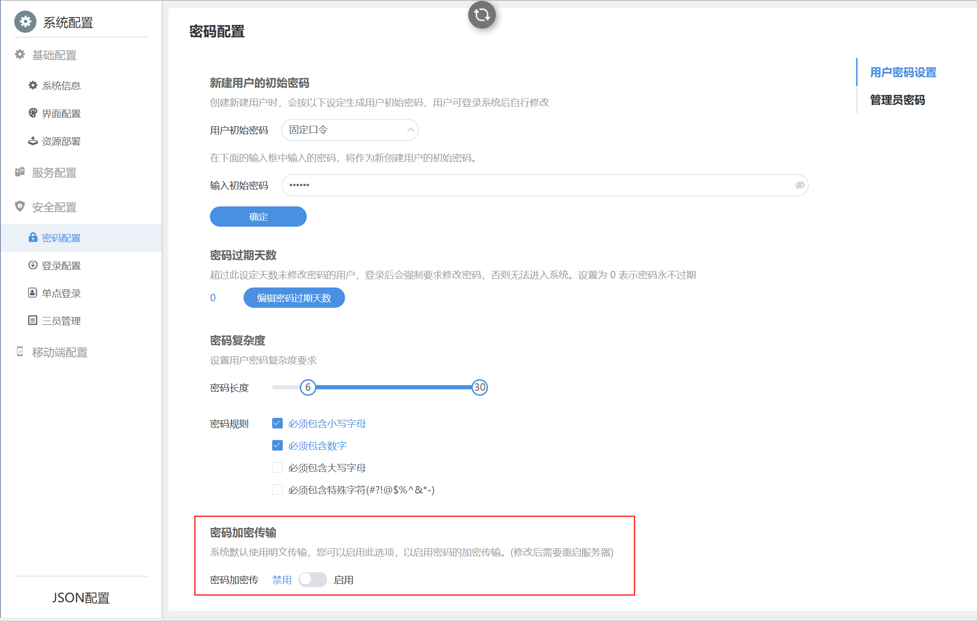This screenshot has width=977, height=622.
Task: Expand the 移动端配置 sidebar group
Action: tap(60, 352)
